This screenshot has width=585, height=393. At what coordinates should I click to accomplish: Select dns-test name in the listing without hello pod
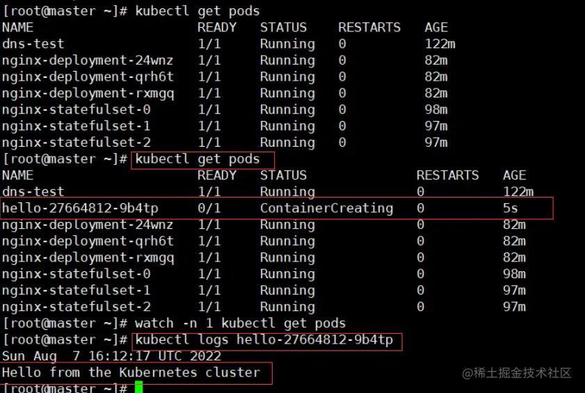(x=33, y=44)
